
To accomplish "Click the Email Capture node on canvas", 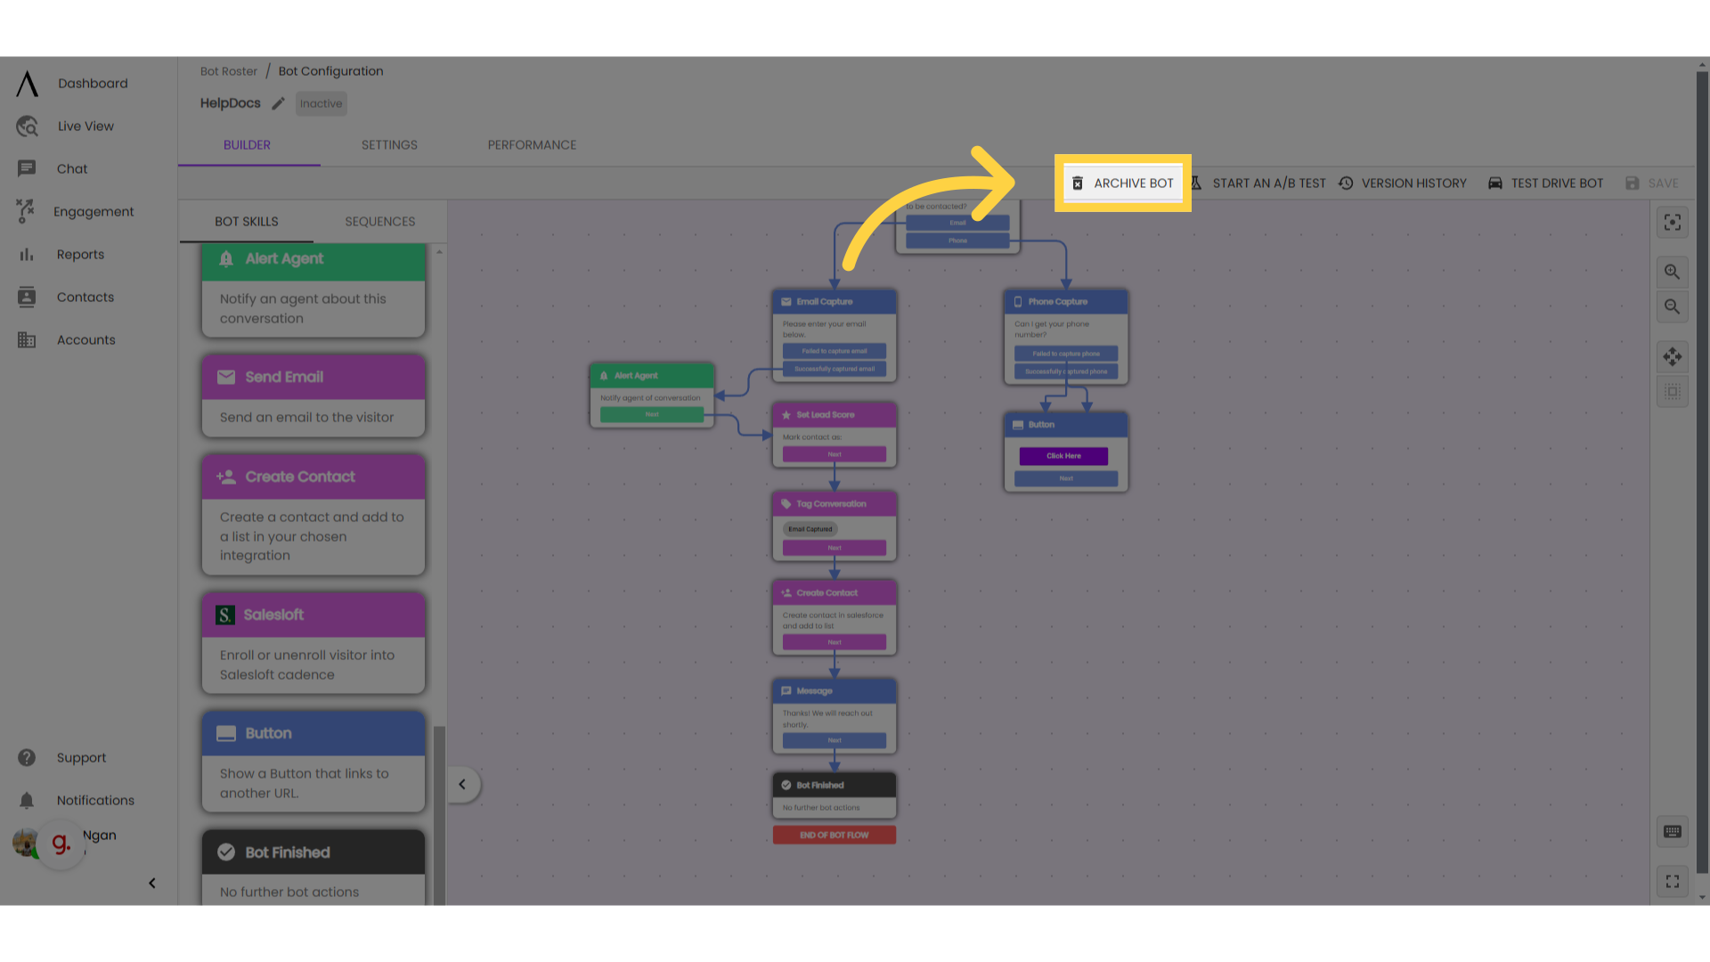I will point(835,335).
